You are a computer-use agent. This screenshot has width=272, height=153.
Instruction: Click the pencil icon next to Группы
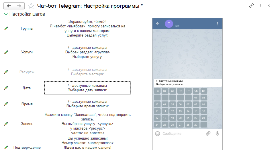(x=6, y=29)
